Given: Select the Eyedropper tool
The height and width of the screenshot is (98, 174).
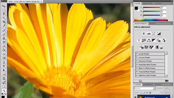Looking at the screenshot, I should tap(4, 26).
